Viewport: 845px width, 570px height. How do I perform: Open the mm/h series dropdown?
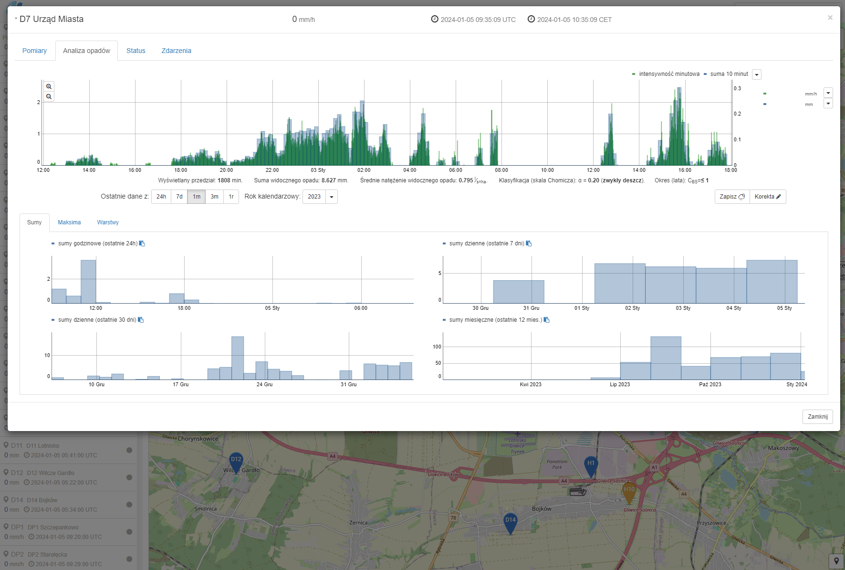(x=828, y=93)
